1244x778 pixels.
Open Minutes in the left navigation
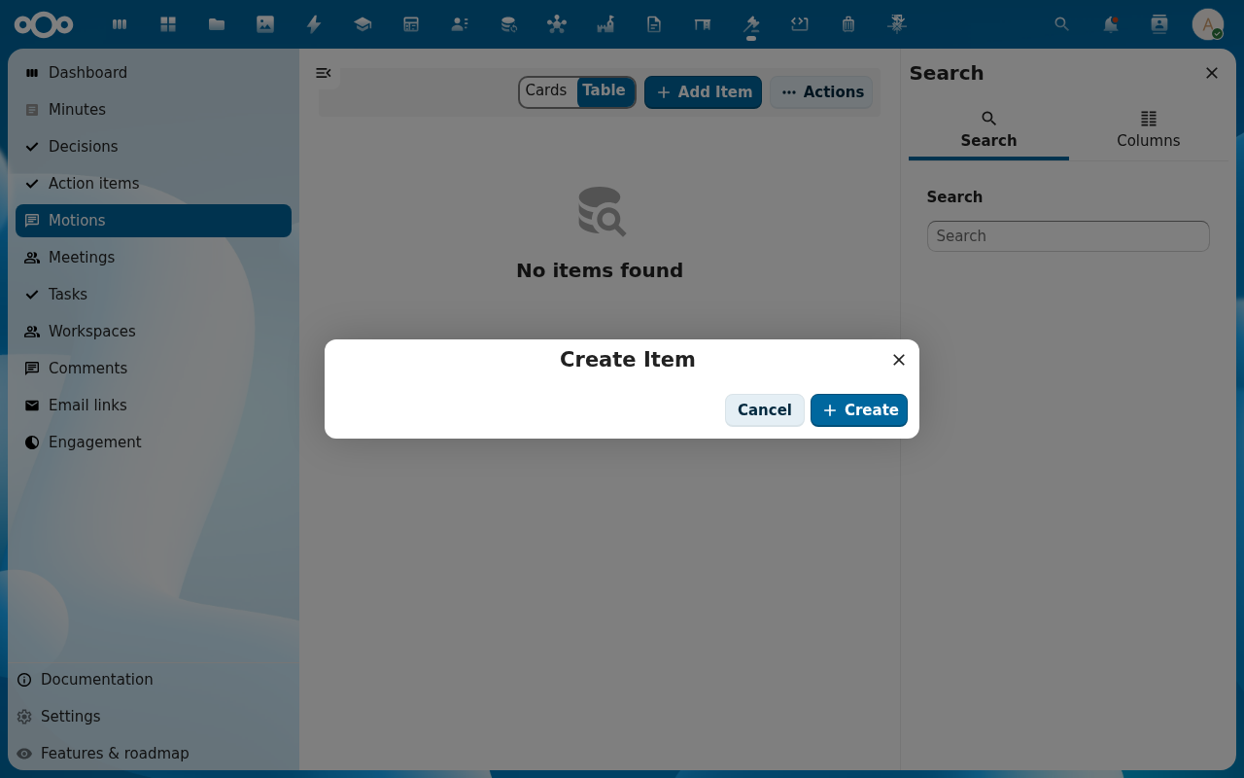tap(154, 110)
